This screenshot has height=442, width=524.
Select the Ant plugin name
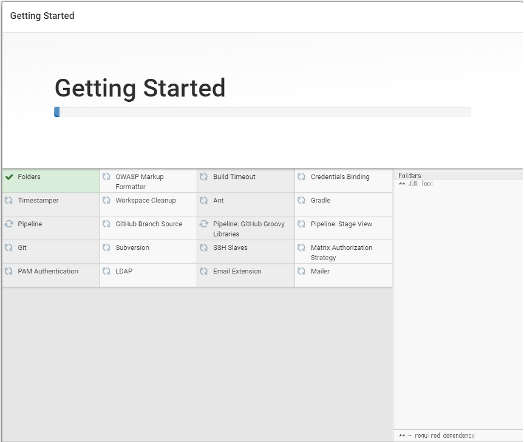219,201
